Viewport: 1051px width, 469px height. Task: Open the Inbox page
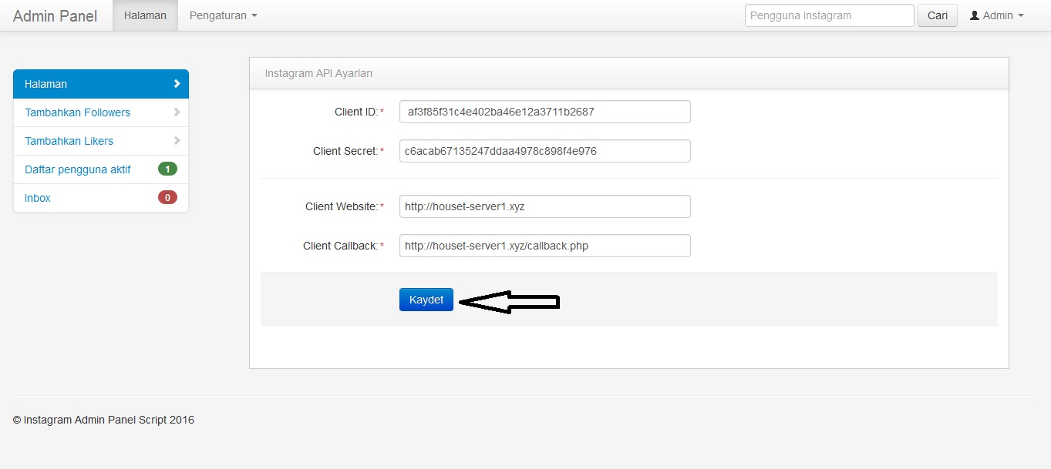click(37, 197)
